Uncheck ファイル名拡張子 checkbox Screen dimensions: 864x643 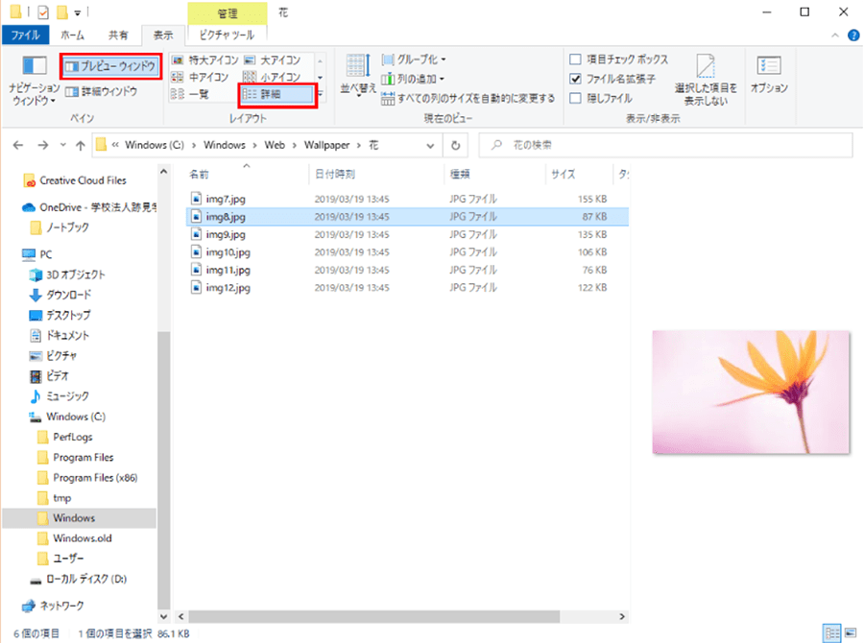point(575,79)
